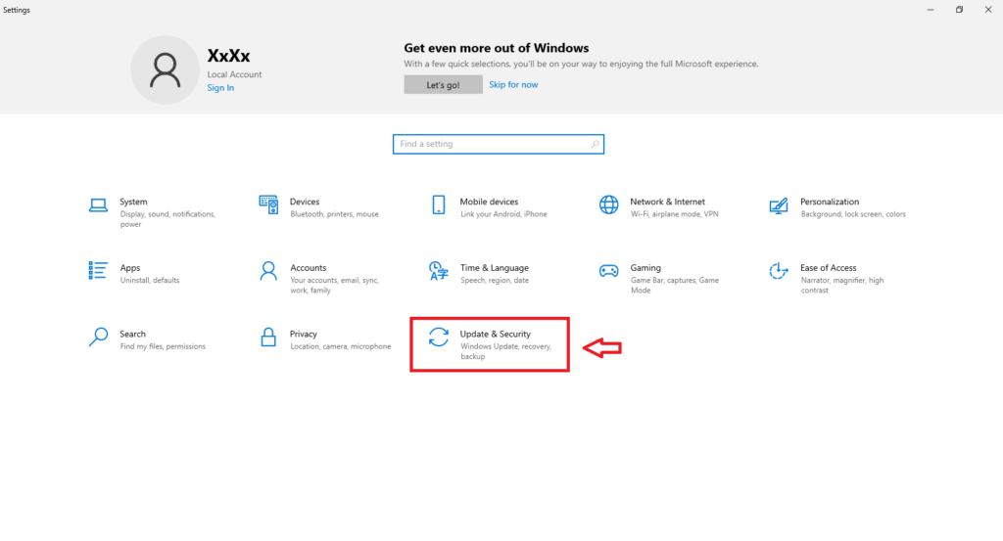Click the Time & Language icon
This screenshot has width=1003, height=541.
[x=439, y=271]
